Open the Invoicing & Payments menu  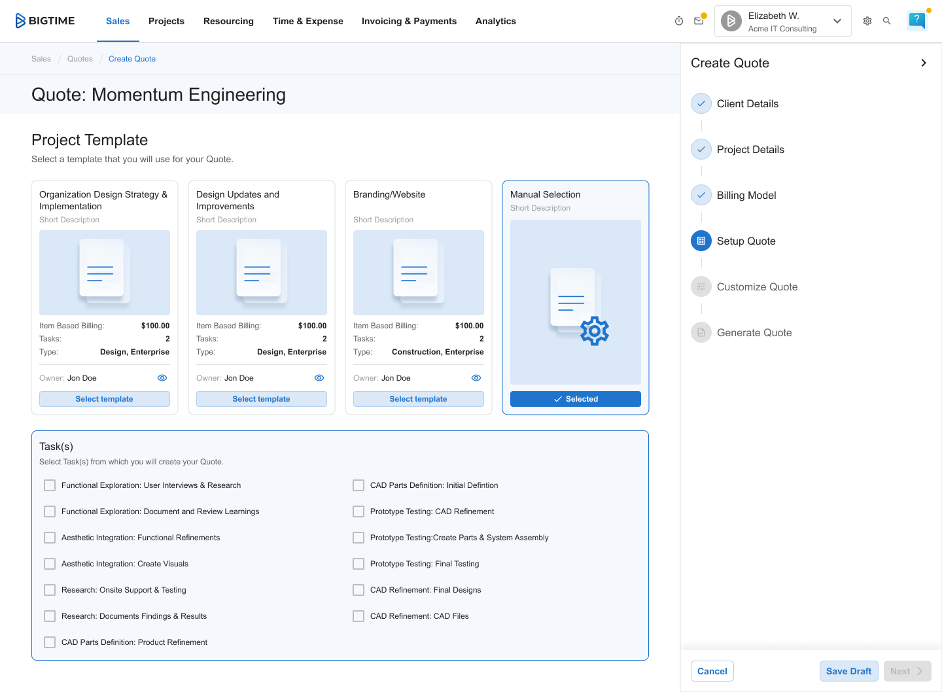click(409, 21)
